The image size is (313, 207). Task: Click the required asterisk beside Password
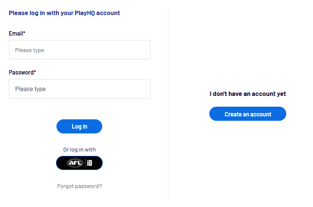pyautogui.click(x=35, y=72)
